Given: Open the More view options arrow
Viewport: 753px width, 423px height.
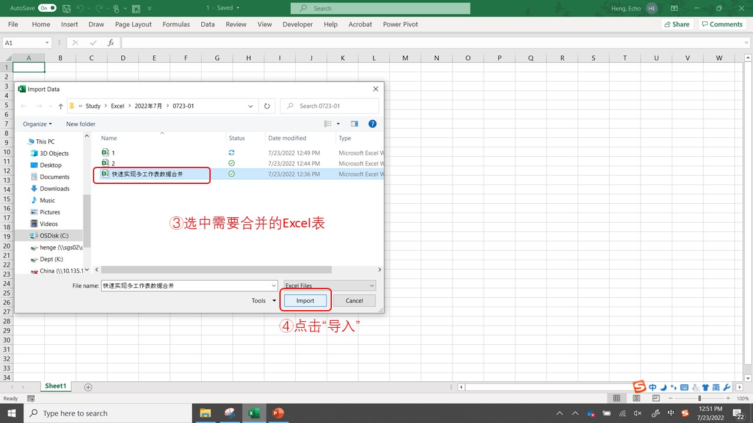Looking at the screenshot, I should pyautogui.click(x=338, y=124).
